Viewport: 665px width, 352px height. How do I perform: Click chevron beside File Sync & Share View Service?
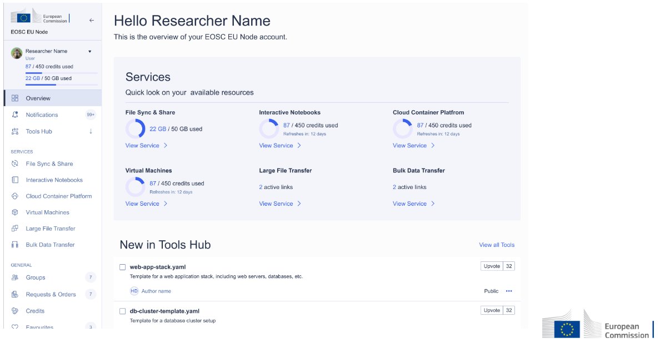tap(166, 145)
